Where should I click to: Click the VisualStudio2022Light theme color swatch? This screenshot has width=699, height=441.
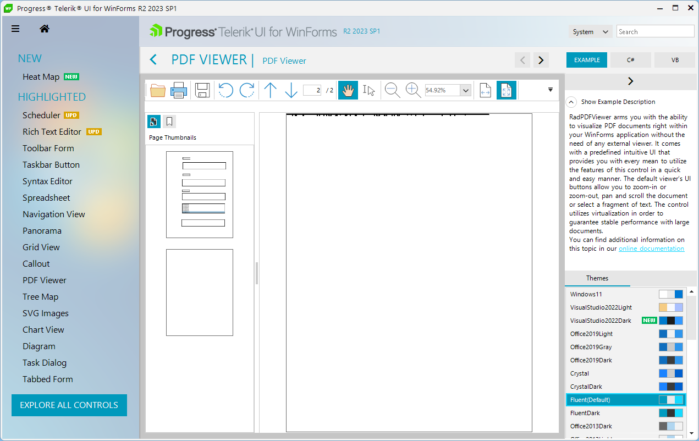[671, 307]
